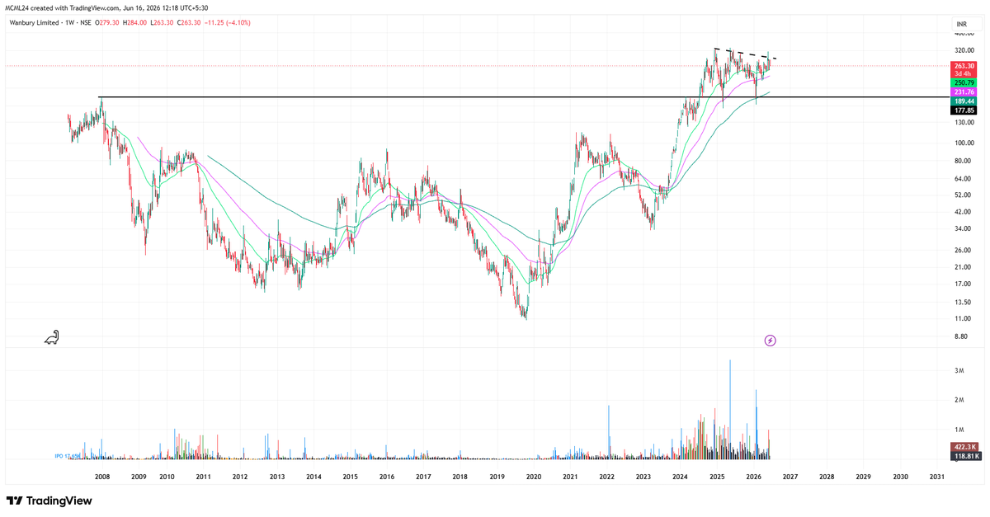Click the black 177.85 horizontal line label
This screenshot has width=990, height=517.
click(x=964, y=110)
